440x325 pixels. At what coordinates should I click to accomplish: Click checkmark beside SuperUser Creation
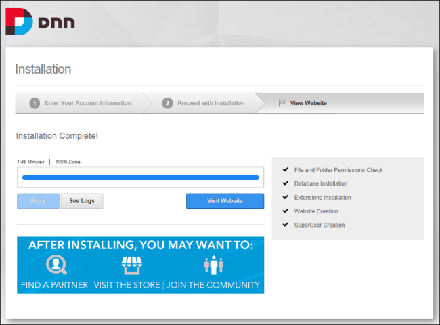(286, 224)
